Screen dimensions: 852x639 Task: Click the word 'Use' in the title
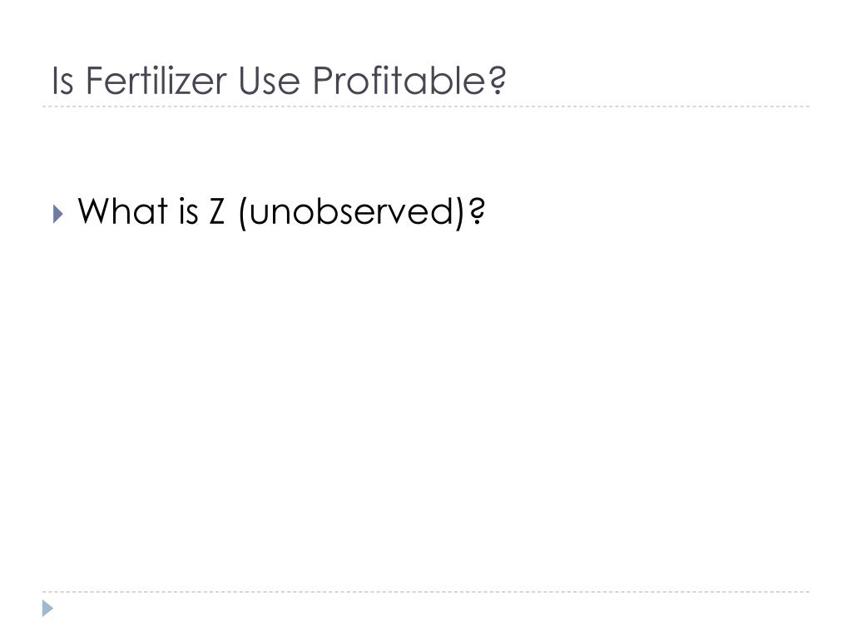(269, 81)
